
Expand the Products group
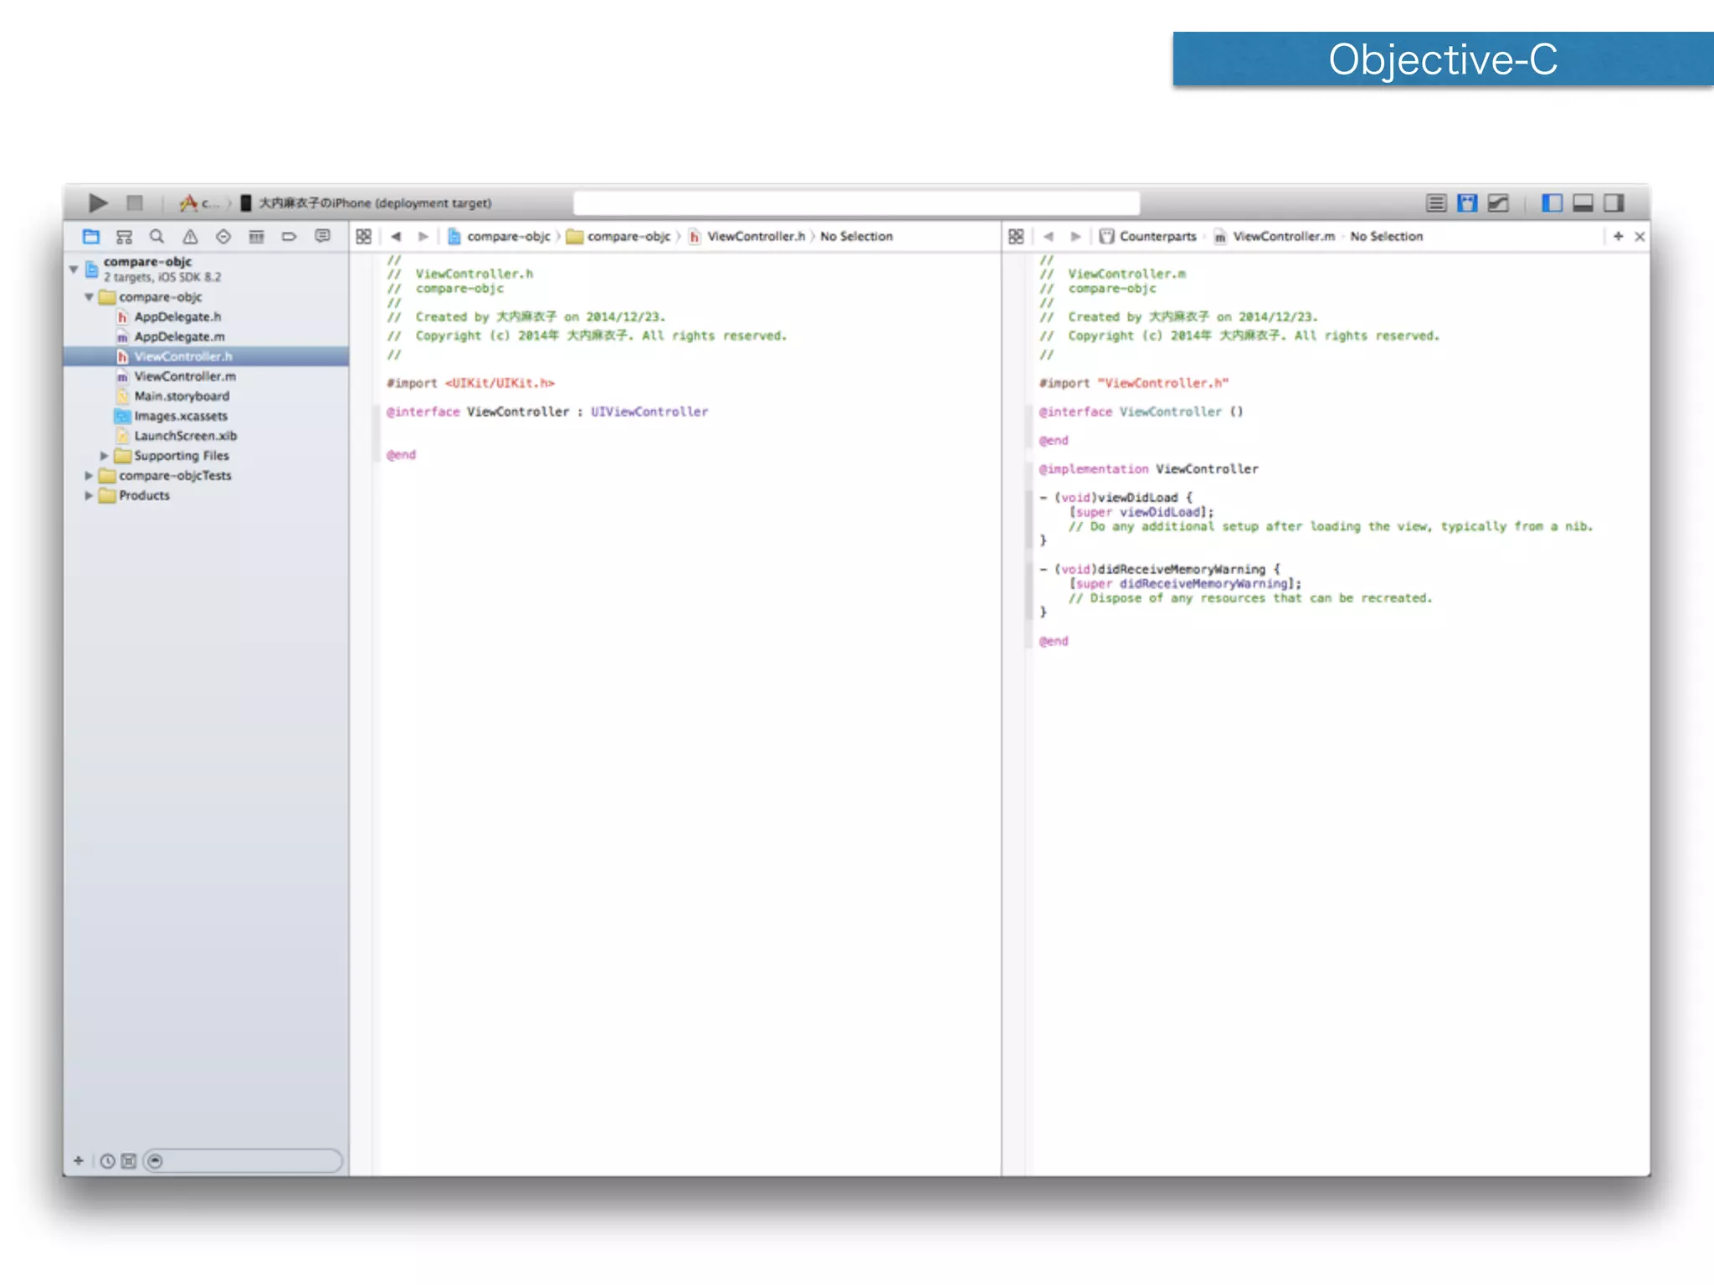pos(89,495)
